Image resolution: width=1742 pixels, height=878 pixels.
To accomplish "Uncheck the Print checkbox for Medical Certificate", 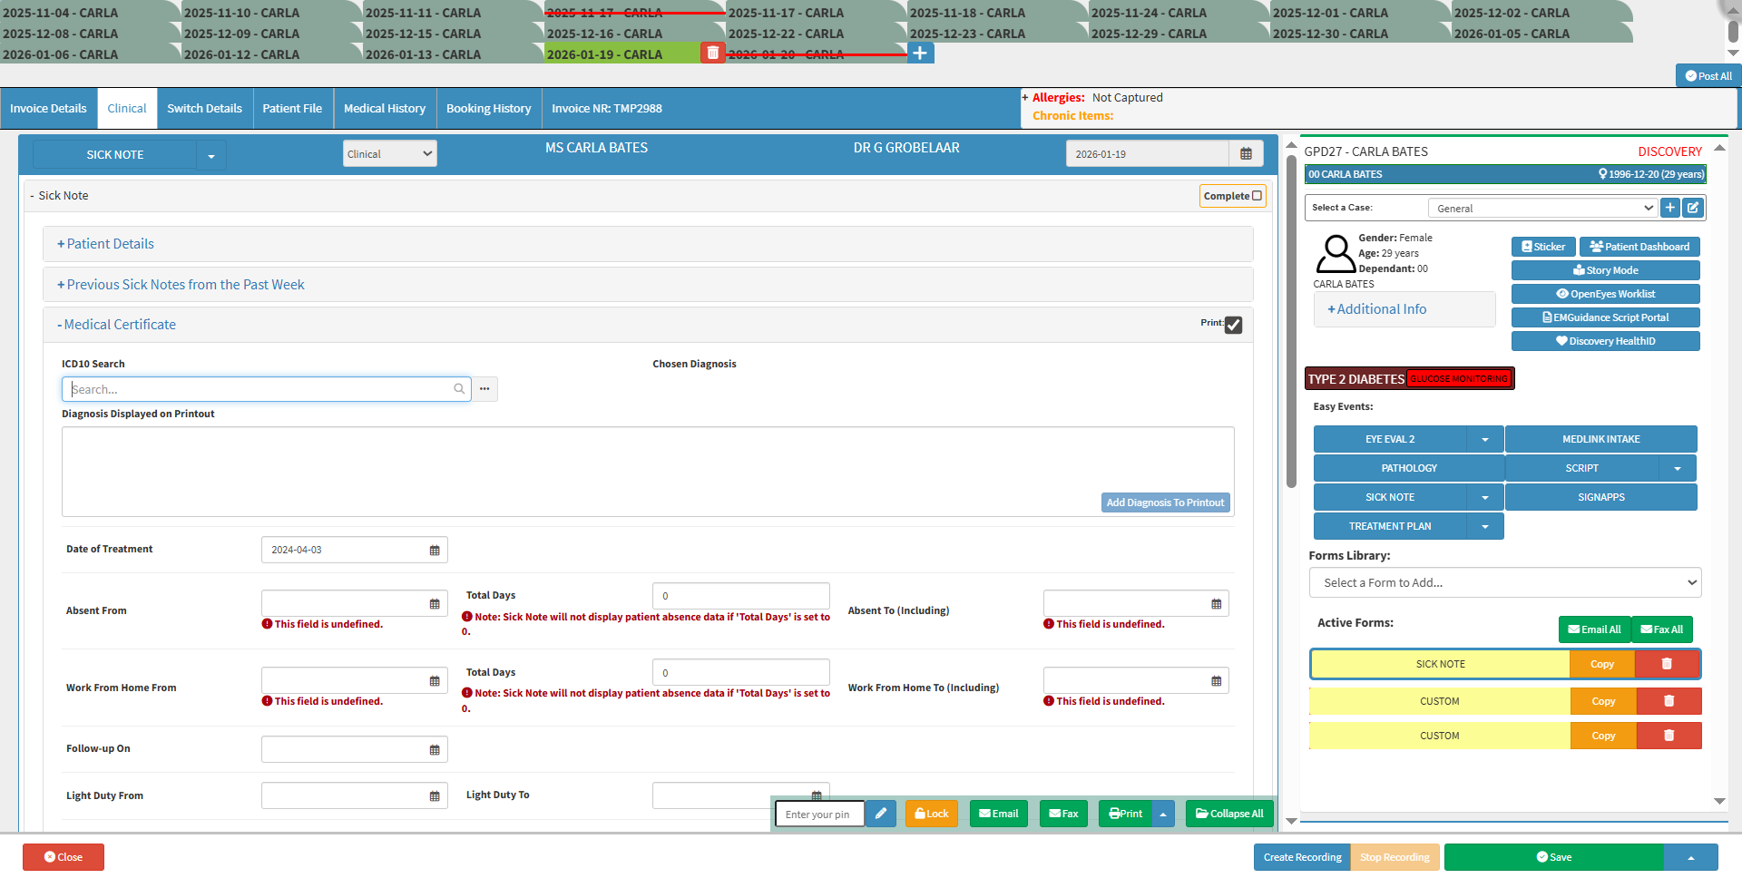I will pyautogui.click(x=1233, y=325).
